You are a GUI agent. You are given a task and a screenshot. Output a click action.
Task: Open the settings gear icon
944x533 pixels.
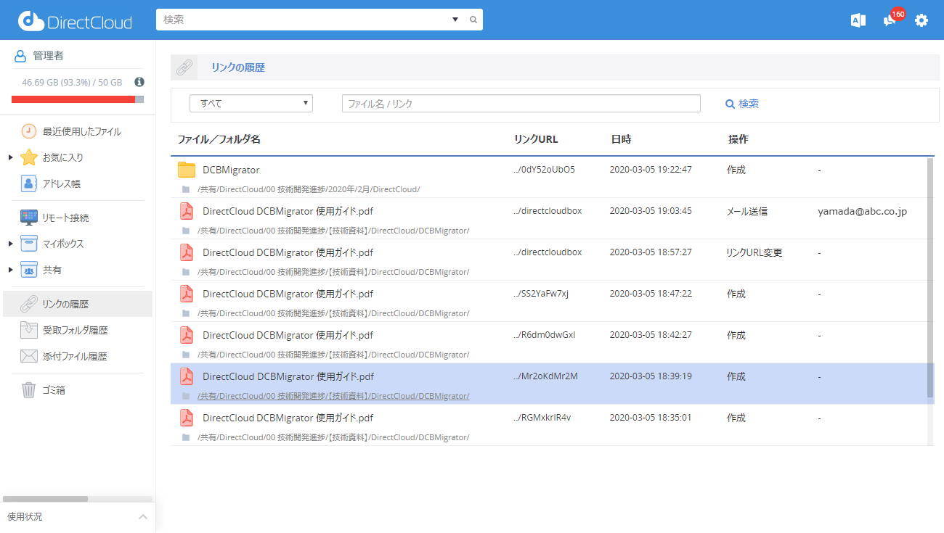pos(921,20)
